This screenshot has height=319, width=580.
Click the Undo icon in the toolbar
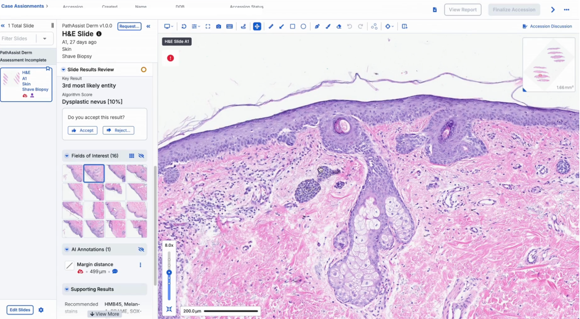[x=349, y=26]
